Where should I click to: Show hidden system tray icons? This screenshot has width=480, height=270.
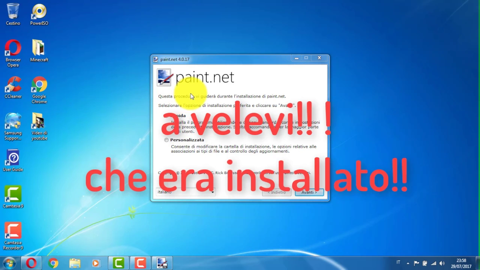408,263
